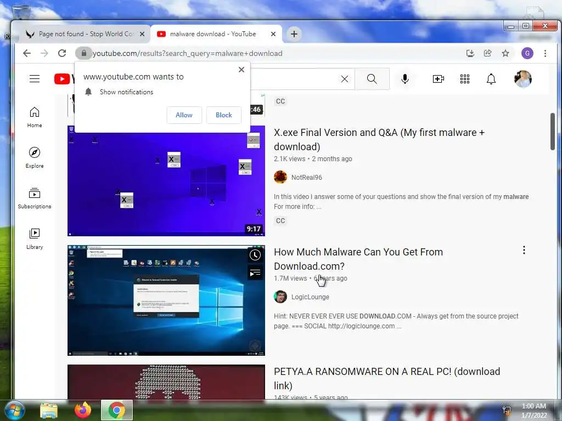Open the Chrome three-dot menu
Image resolution: width=562 pixels, height=421 pixels.
tap(545, 53)
